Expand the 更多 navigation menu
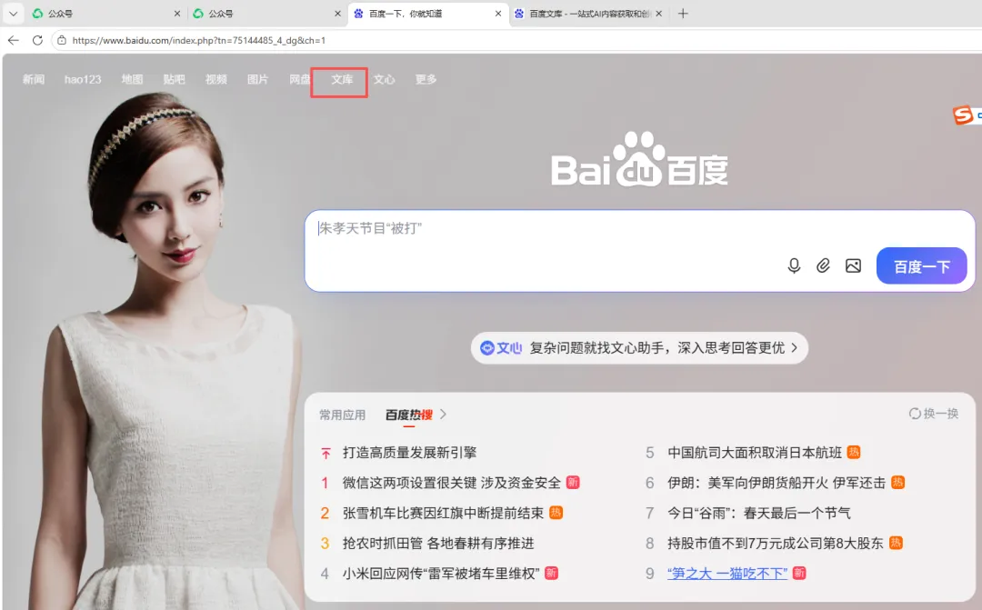 point(426,79)
